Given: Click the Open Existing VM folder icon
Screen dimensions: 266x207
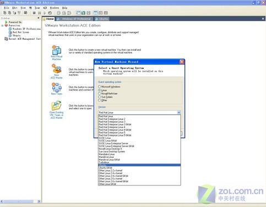Looking at the screenshot, I should click(56, 105).
